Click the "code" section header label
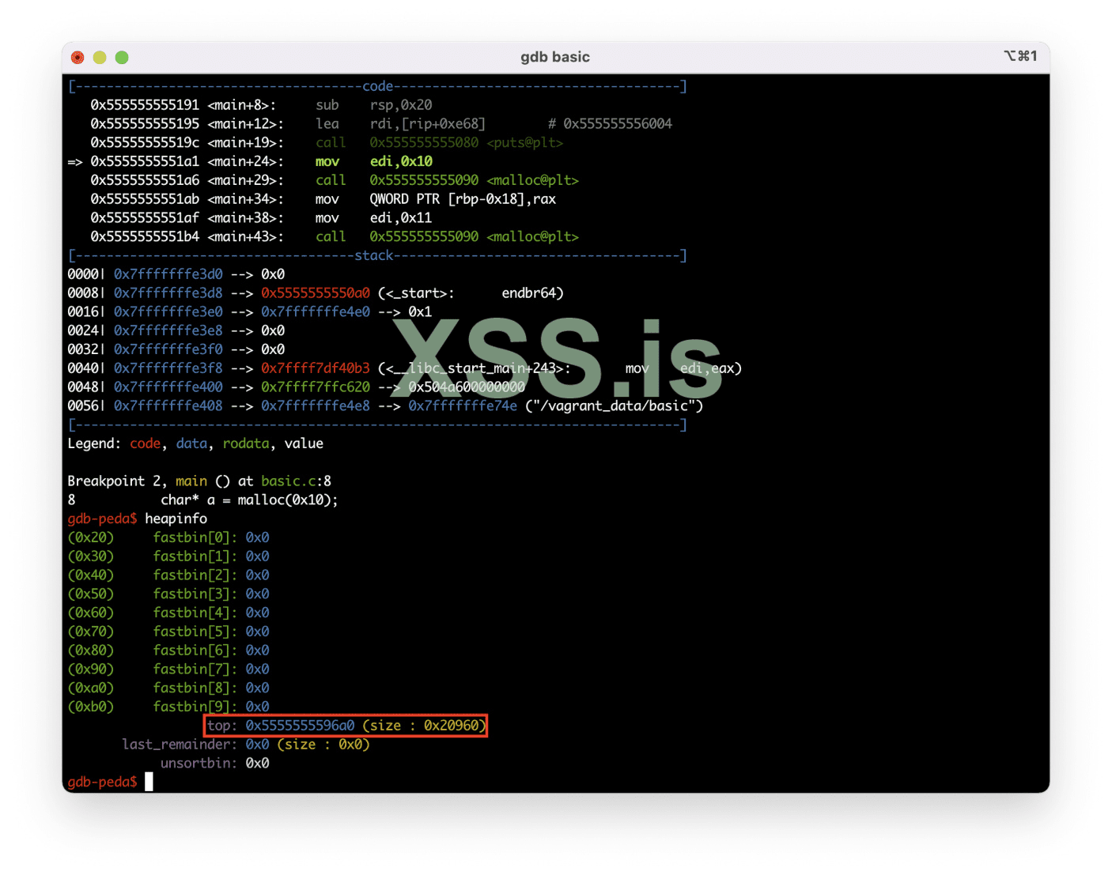Viewport: 1112px width, 875px height. [377, 86]
